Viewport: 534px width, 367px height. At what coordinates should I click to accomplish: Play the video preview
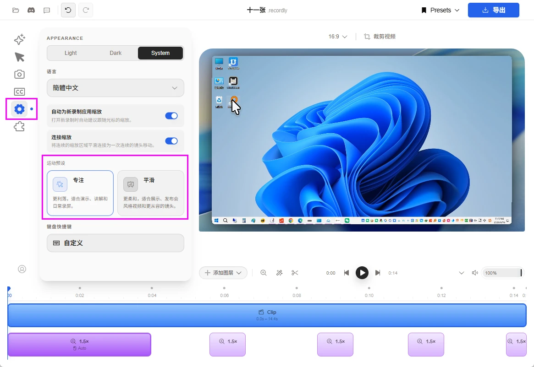click(362, 273)
